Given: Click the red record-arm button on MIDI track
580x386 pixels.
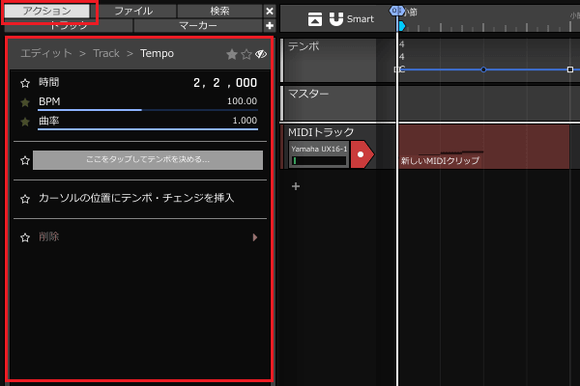Looking at the screenshot, I should pyautogui.click(x=361, y=154).
